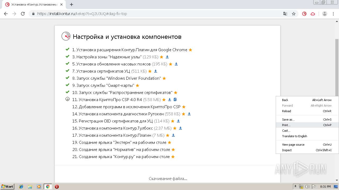Download Рутокен diagnostics component file
The height and width of the screenshot is (190, 339).
[x=189, y=114]
